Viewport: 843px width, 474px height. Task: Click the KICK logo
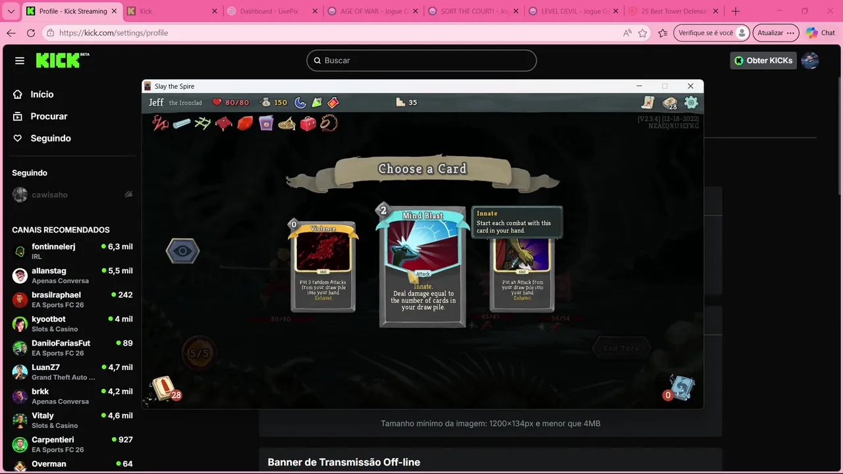point(62,60)
